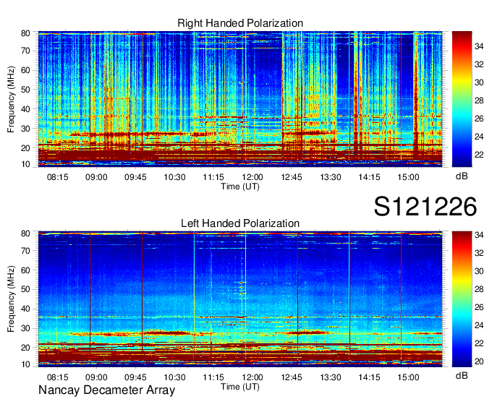Click the 15:00 time tick under Left Handed plot
This screenshot has width=492, height=399.
408,377
